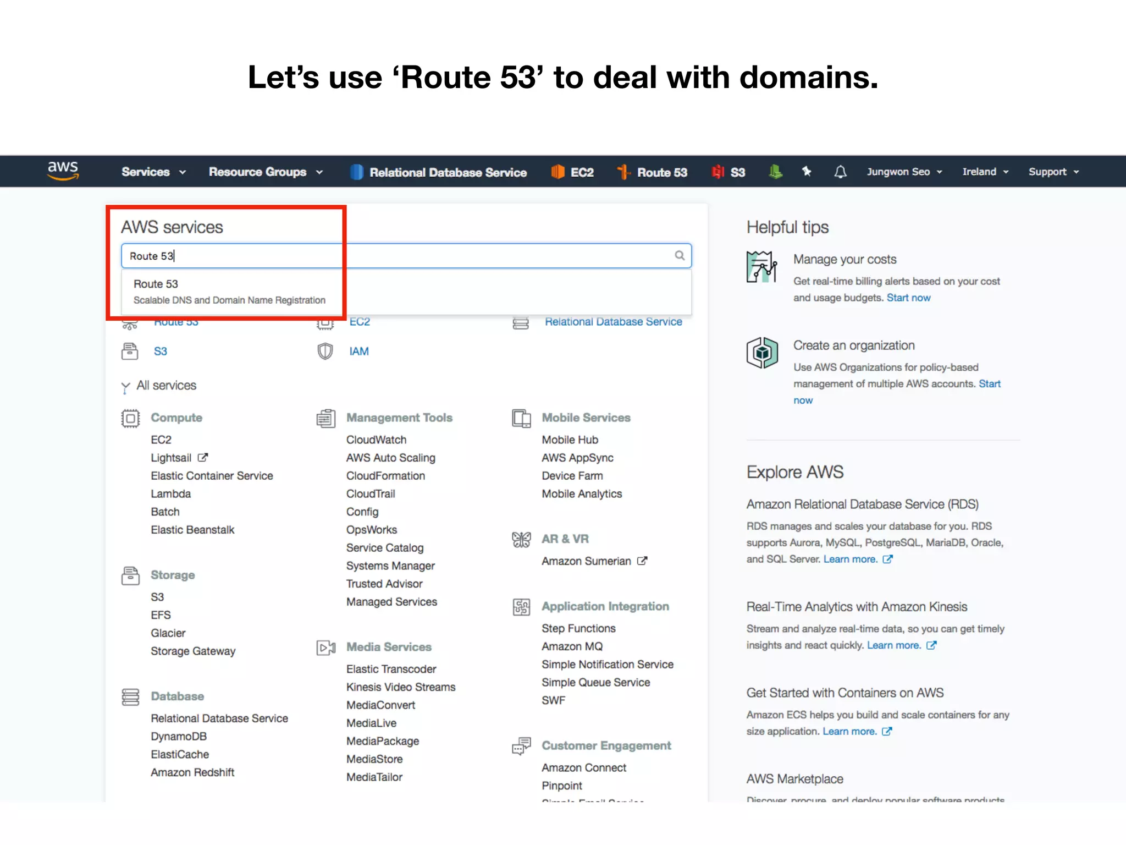1126x845 pixels.
Task: Open Storage Gateway service
Action: click(x=193, y=651)
